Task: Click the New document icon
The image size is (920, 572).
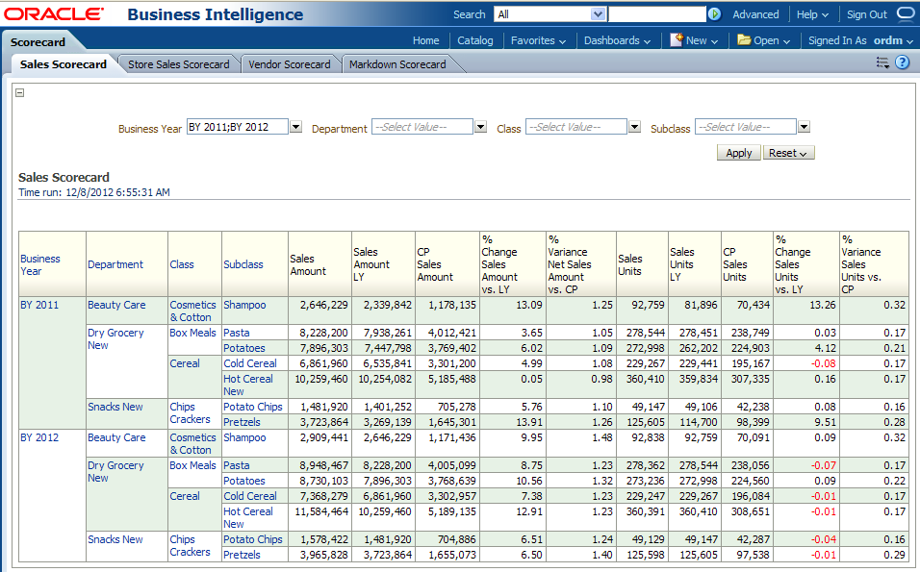Action: click(677, 40)
